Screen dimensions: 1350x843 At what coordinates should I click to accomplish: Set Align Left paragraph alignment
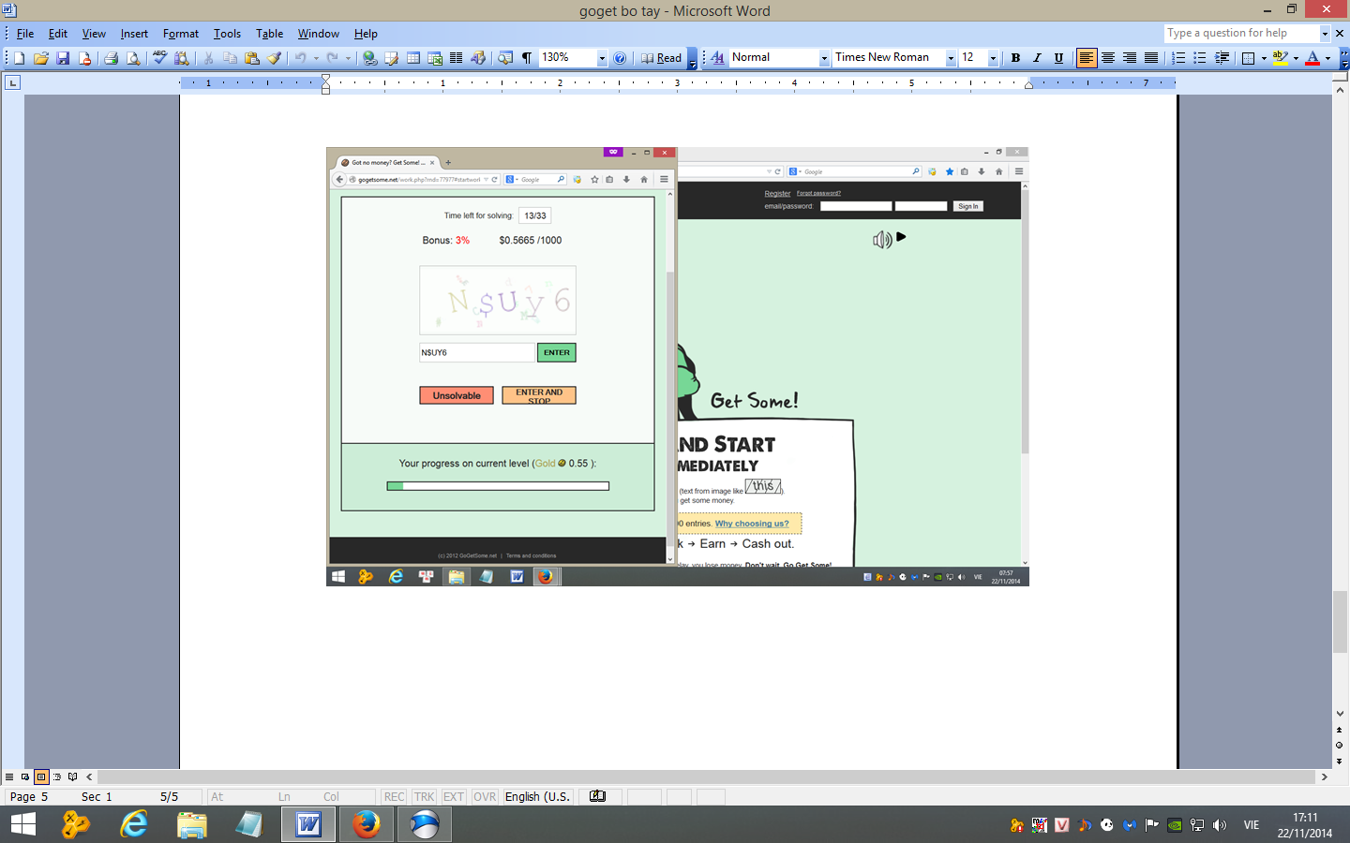pyautogui.click(x=1086, y=58)
